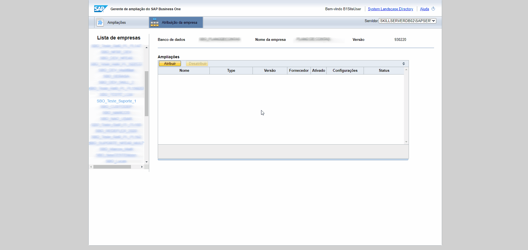Open the Servidor dropdown
This screenshot has height=250, width=528.
tap(407, 21)
